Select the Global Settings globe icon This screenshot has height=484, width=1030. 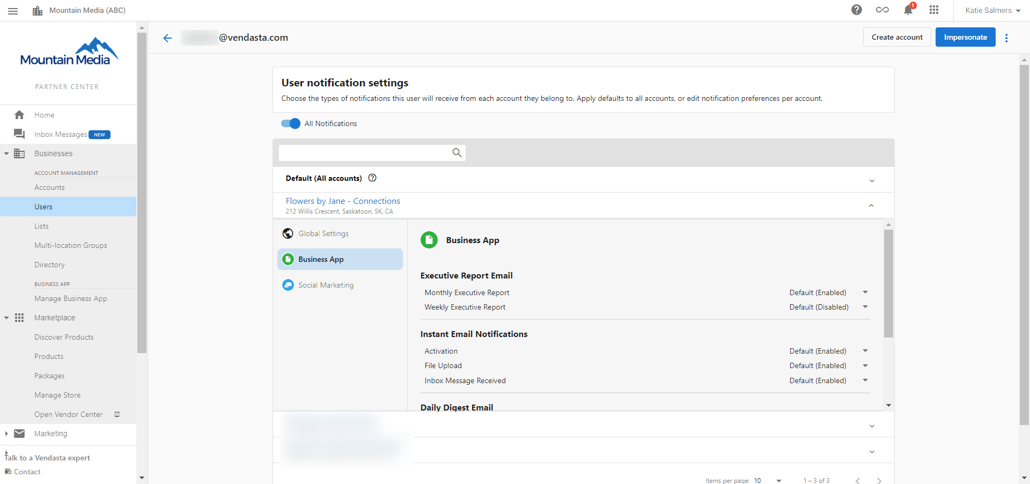[288, 233]
